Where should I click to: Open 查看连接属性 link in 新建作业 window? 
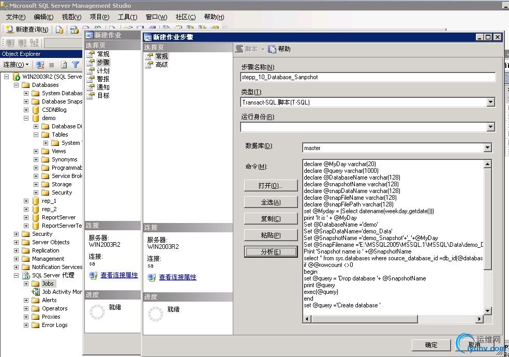pyautogui.click(x=119, y=276)
